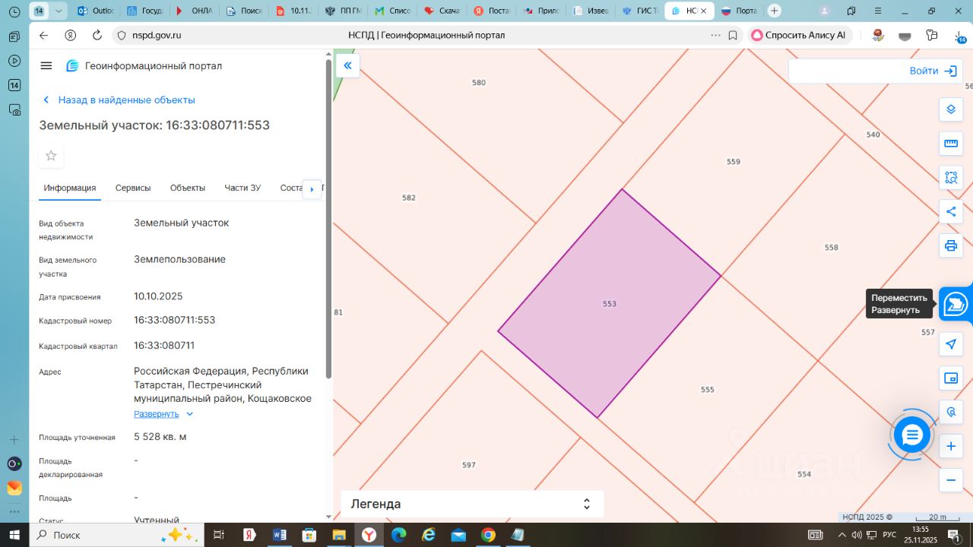Screen dimensions: 973x547
Task: Click the assignment date 10.10.2025
Action: click(158, 296)
